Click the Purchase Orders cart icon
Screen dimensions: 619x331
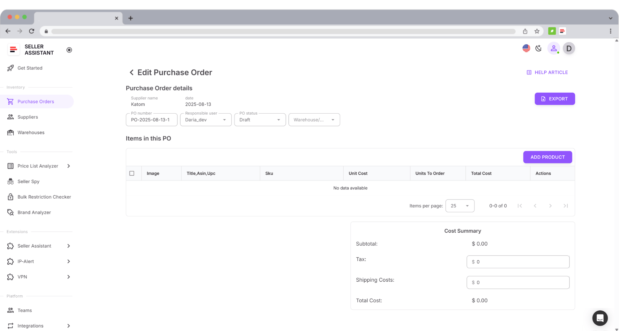(x=11, y=102)
